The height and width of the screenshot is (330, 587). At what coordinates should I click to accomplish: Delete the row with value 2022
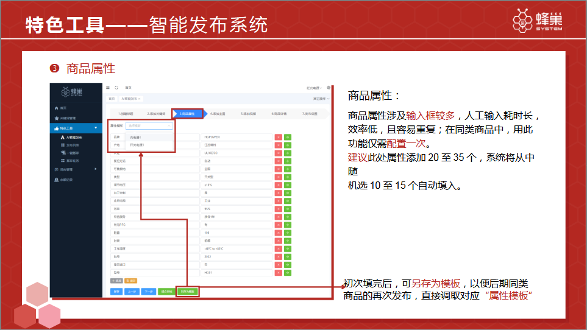tap(278, 257)
